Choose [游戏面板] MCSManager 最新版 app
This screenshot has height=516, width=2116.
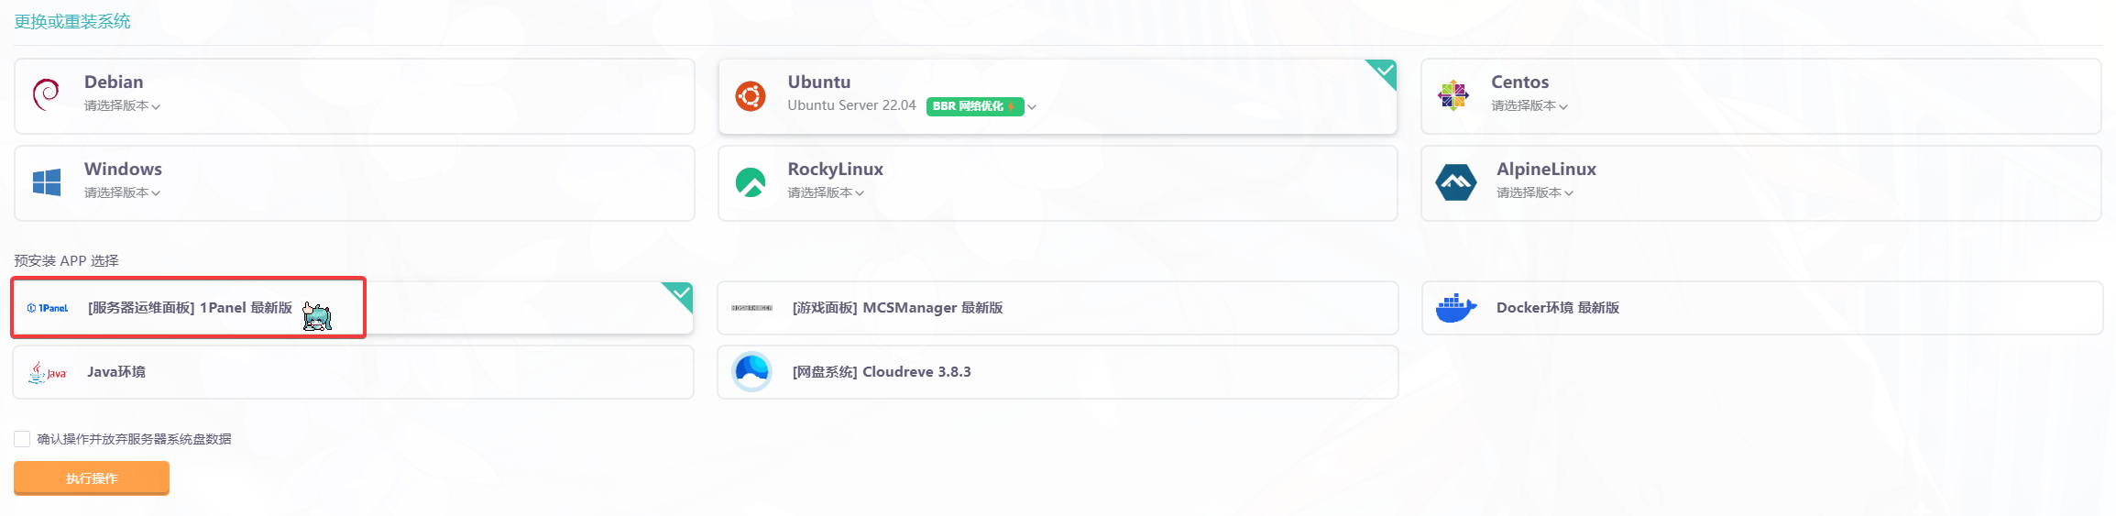(1058, 308)
